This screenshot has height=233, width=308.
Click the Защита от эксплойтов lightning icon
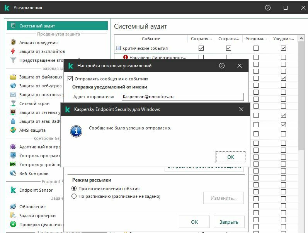13,51
